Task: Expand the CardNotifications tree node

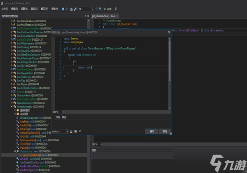Action: [12, 25]
